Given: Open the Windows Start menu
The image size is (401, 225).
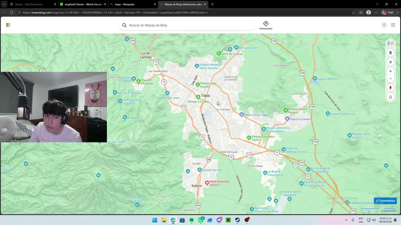Looking at the screenshot, I should pos(154,220).
